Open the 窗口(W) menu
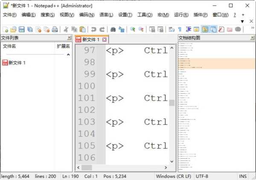 pyautogui.click(x=221, y=15)
